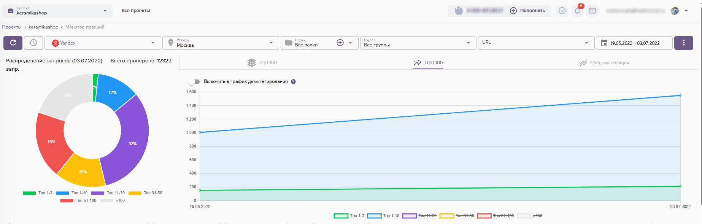Click the help question mark icon
This screenshot has height=224, width=702.
tap(293, 82)
